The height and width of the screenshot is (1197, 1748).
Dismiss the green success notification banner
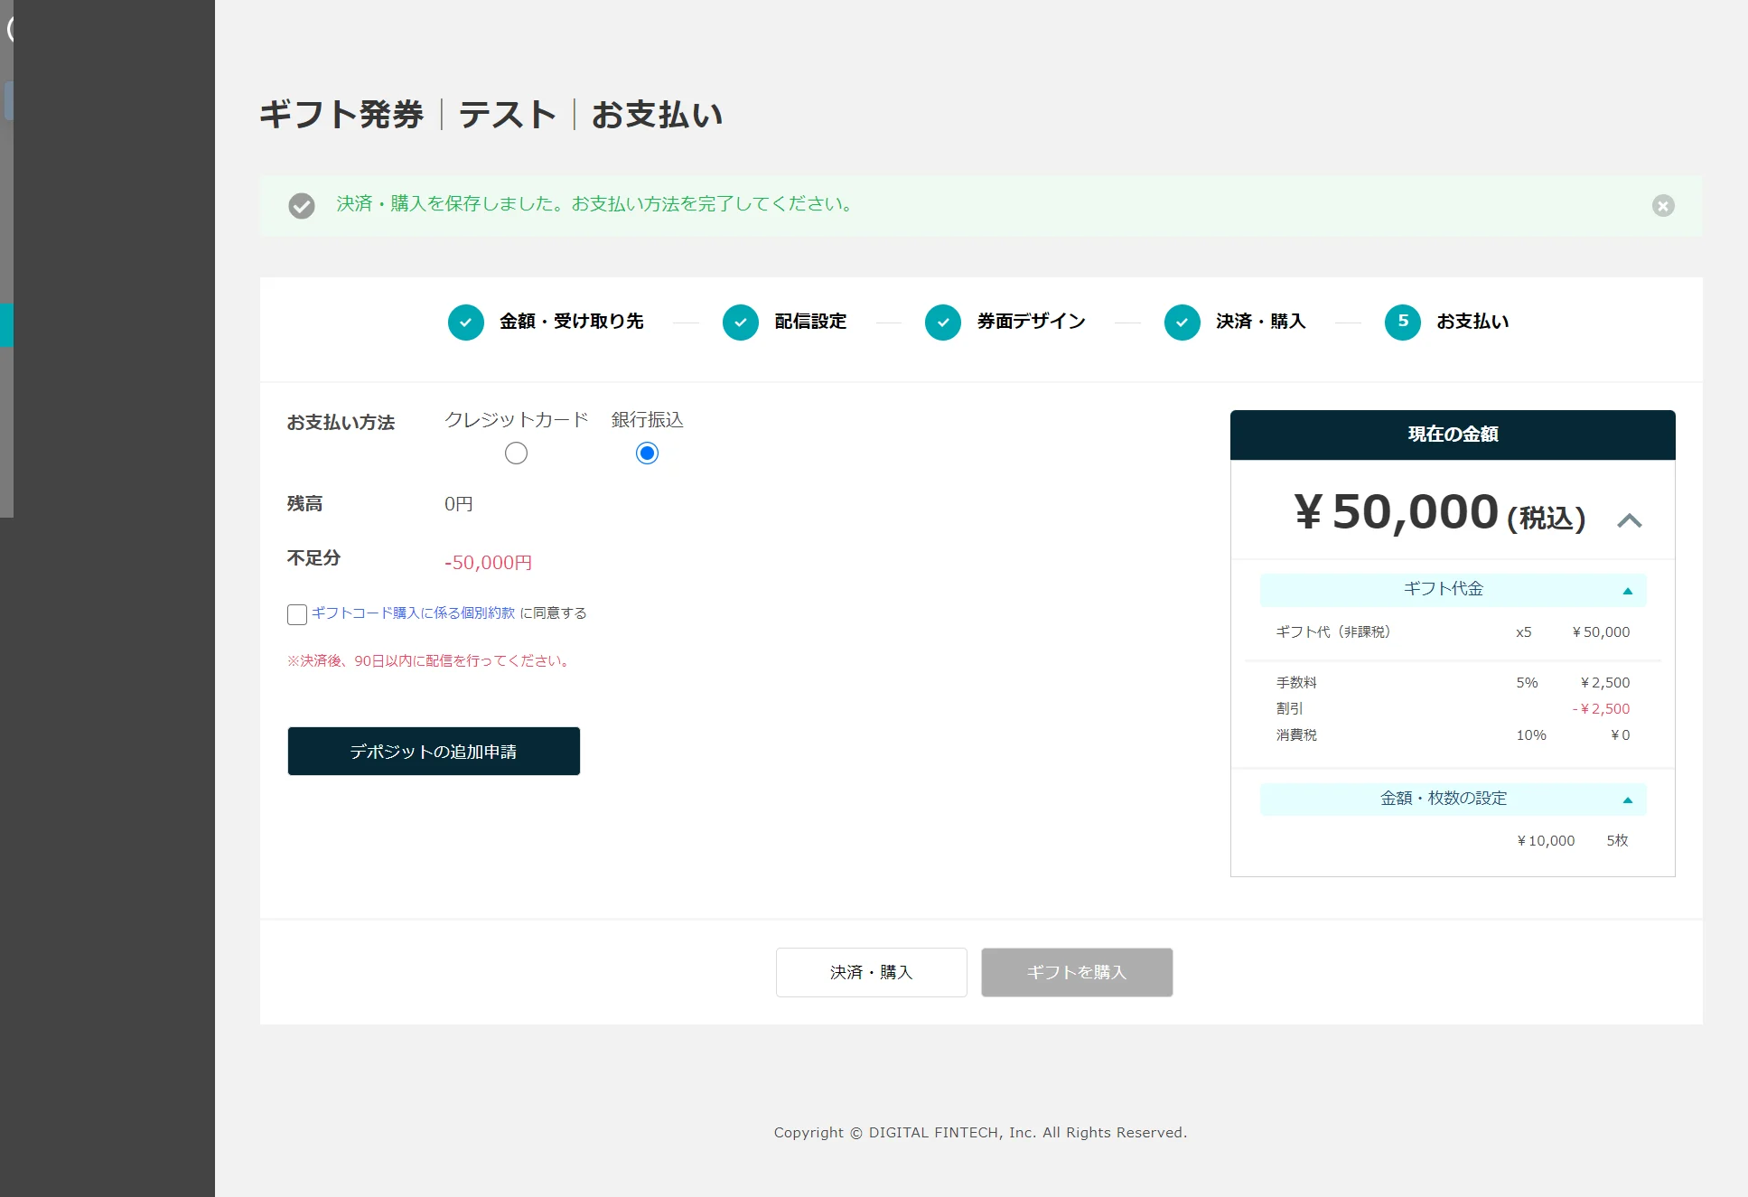pyautogui.click(x=1663, y=206)
